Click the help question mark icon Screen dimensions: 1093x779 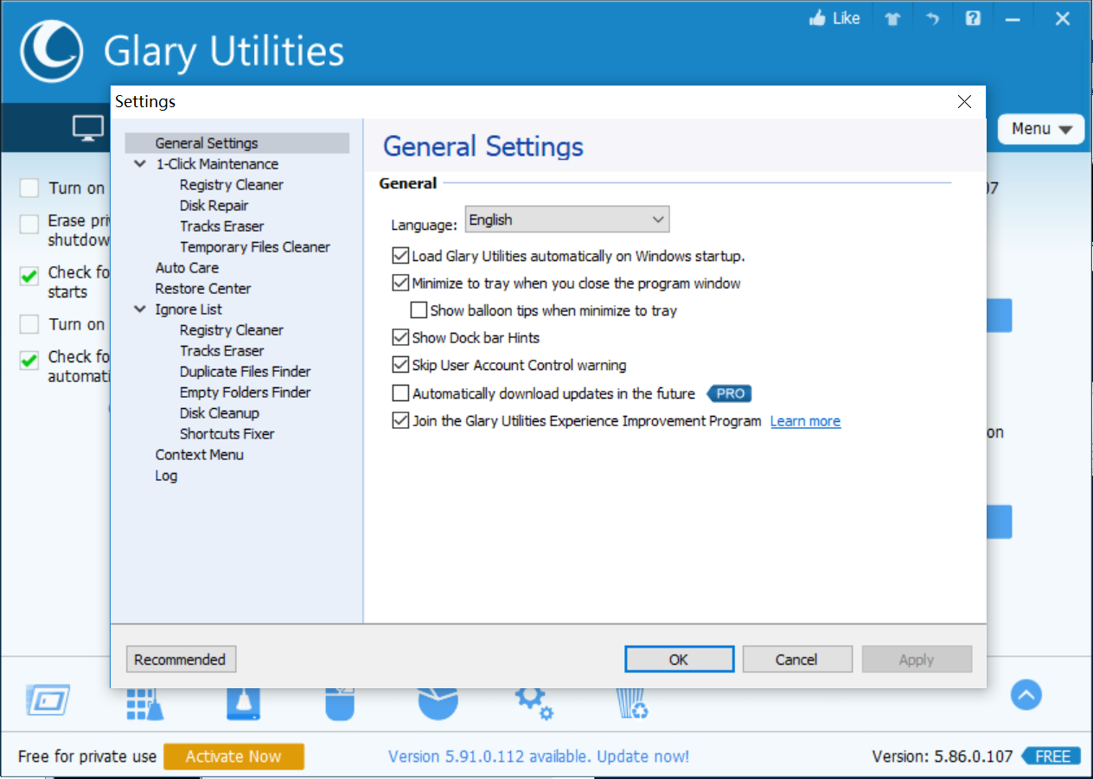(x=973, y=17)
